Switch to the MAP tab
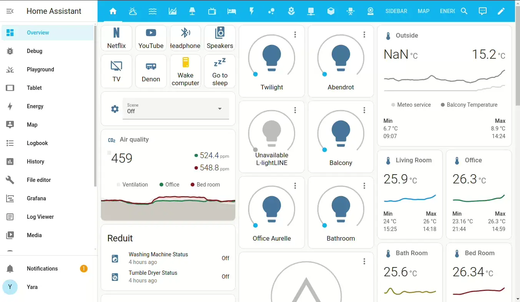Image resolution: width=520 pixels, height=302 pixels. point(423,11)
